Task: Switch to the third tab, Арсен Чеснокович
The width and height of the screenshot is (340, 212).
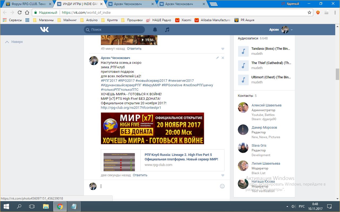Action: tap(131, 4)
